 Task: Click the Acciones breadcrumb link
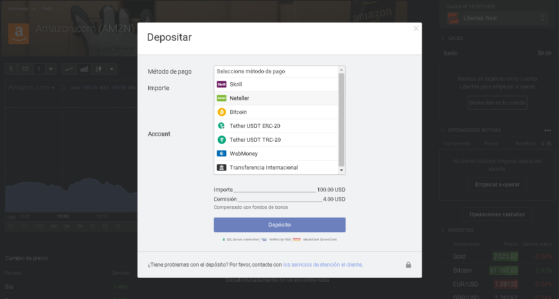tap(18, 9)
